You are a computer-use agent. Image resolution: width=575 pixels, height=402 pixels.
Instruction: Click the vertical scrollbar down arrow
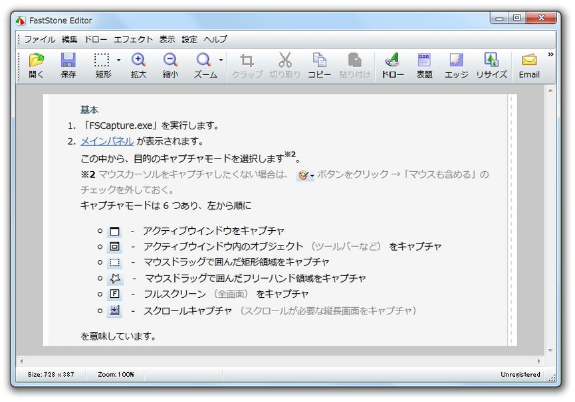[x=550, y=350]
